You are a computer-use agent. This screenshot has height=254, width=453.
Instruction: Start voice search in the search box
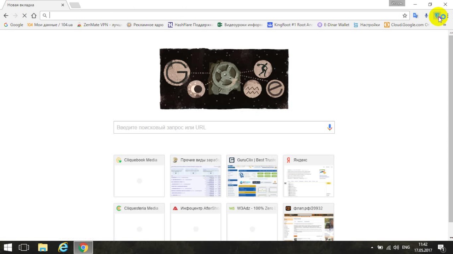click(329, 127)
